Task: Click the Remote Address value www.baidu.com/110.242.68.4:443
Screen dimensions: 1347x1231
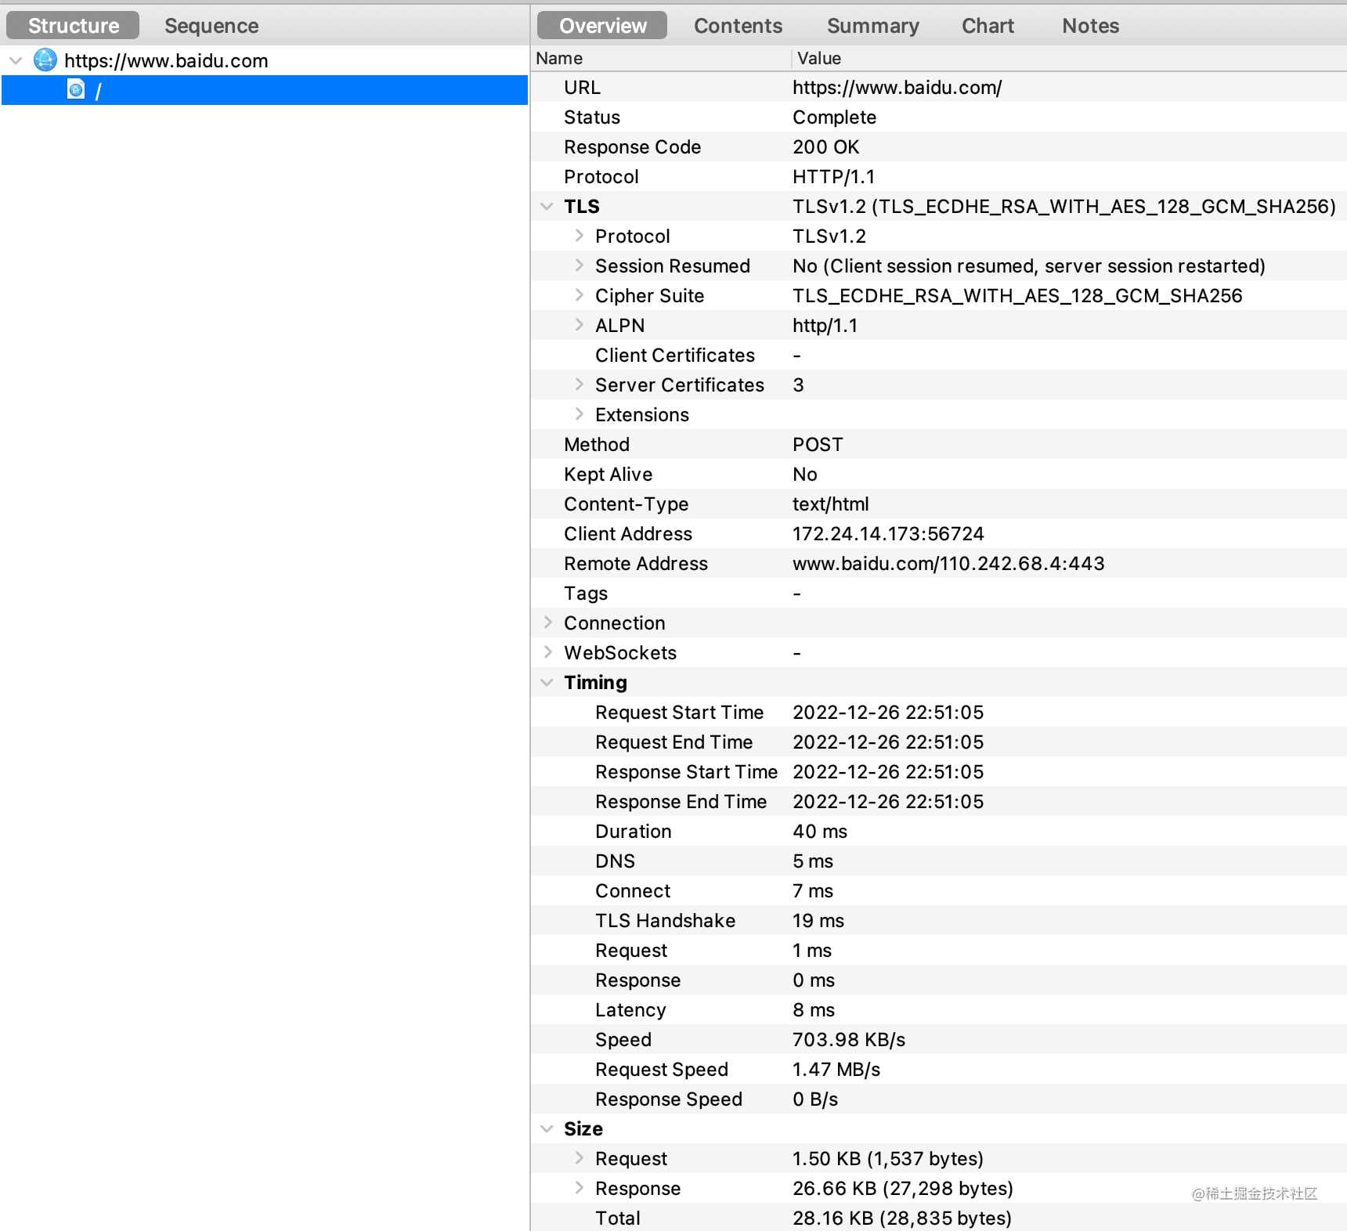Action: pos(948,564)
